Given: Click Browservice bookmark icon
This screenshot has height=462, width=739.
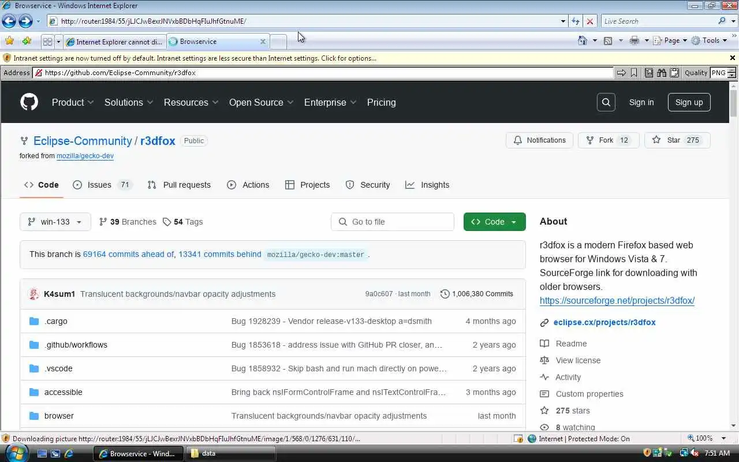Looking at the screenshot, I should coord(634,73).
